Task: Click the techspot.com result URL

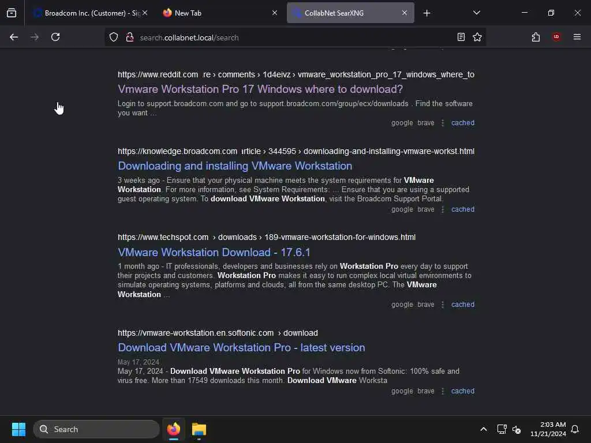Action: pyautogui.click(x=267, y=237)
